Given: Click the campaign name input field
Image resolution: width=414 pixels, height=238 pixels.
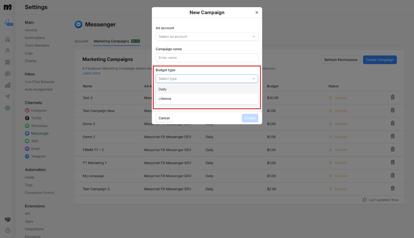Looking at the screenshot, I should click(x=207, y=57).
